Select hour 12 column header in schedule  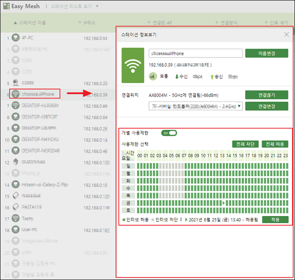[x=216, y=156]
